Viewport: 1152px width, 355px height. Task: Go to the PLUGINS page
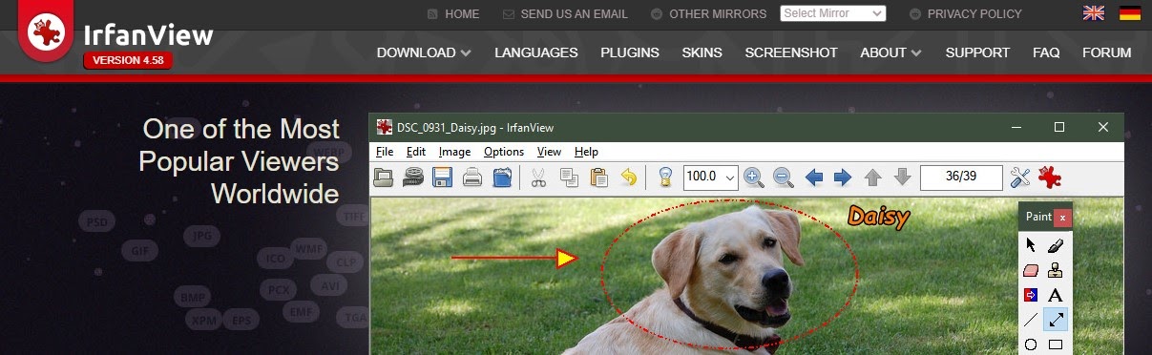[630, 52]
